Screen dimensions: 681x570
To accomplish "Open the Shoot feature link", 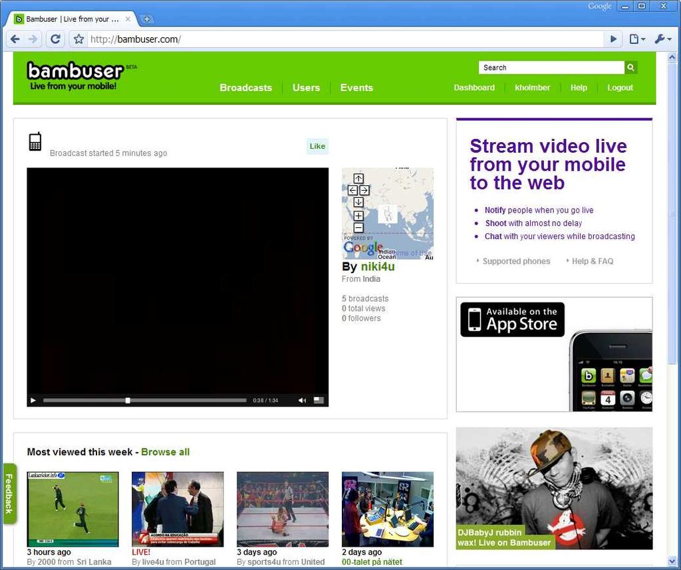I will point(495,223).
